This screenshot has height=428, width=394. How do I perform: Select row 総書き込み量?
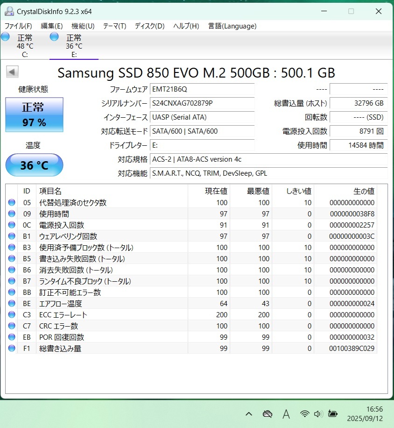coord(191,348)
